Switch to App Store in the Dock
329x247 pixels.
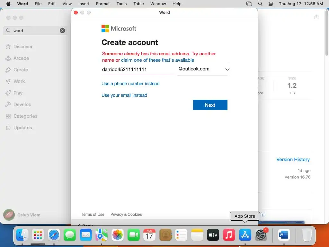[x=245, y=235]
